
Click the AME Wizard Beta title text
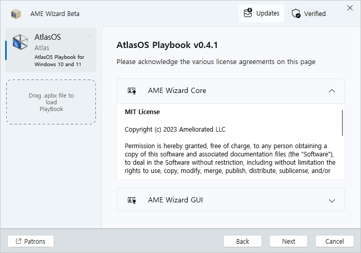[x=55, y=14]
